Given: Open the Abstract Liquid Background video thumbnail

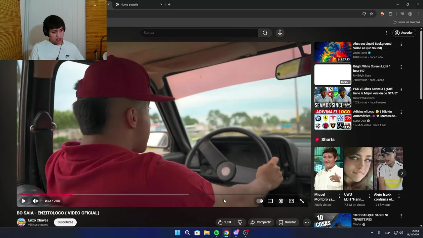Looking at the screenshot, I should point(333,52).
